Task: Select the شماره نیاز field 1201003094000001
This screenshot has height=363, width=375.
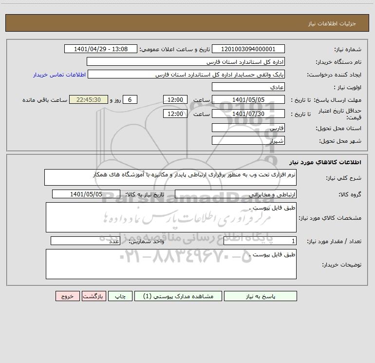Action: [x=248, y=49]
